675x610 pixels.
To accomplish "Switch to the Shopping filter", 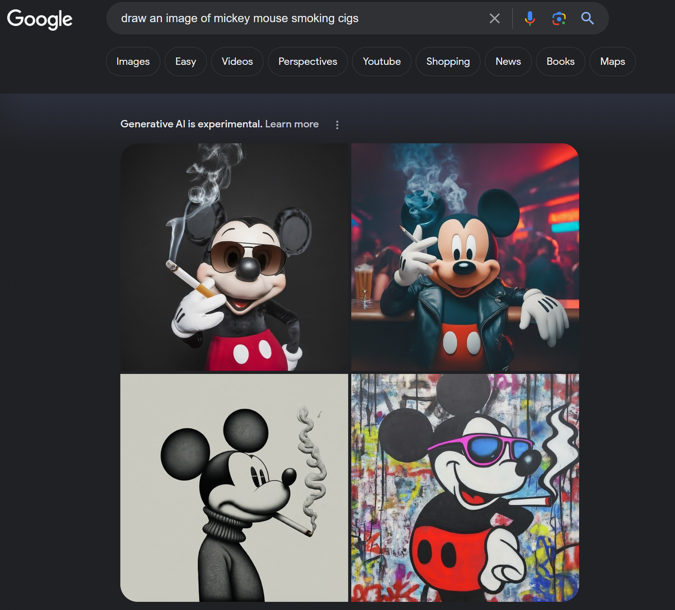I will 448,61.
